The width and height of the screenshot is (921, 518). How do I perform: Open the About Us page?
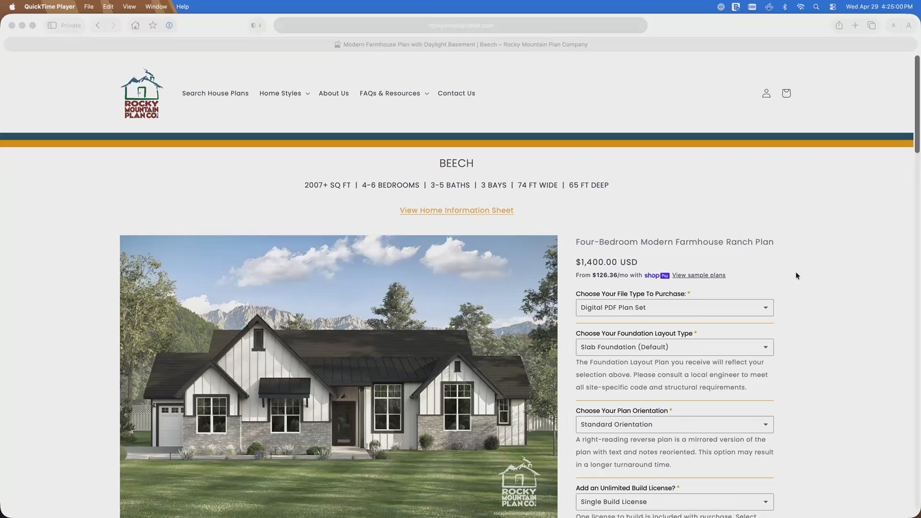point(334,94)
